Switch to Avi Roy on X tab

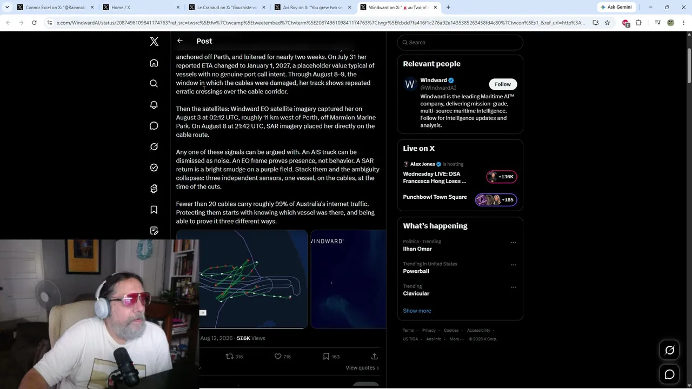[x=312, y=8]
